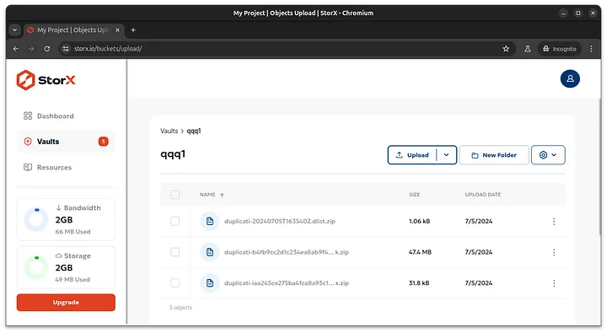
Task: Click file icon of dlist.zip row
Action: [210, 221]
